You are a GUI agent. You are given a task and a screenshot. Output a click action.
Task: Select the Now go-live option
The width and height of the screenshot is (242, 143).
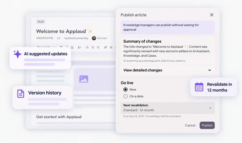click(126, 89)
